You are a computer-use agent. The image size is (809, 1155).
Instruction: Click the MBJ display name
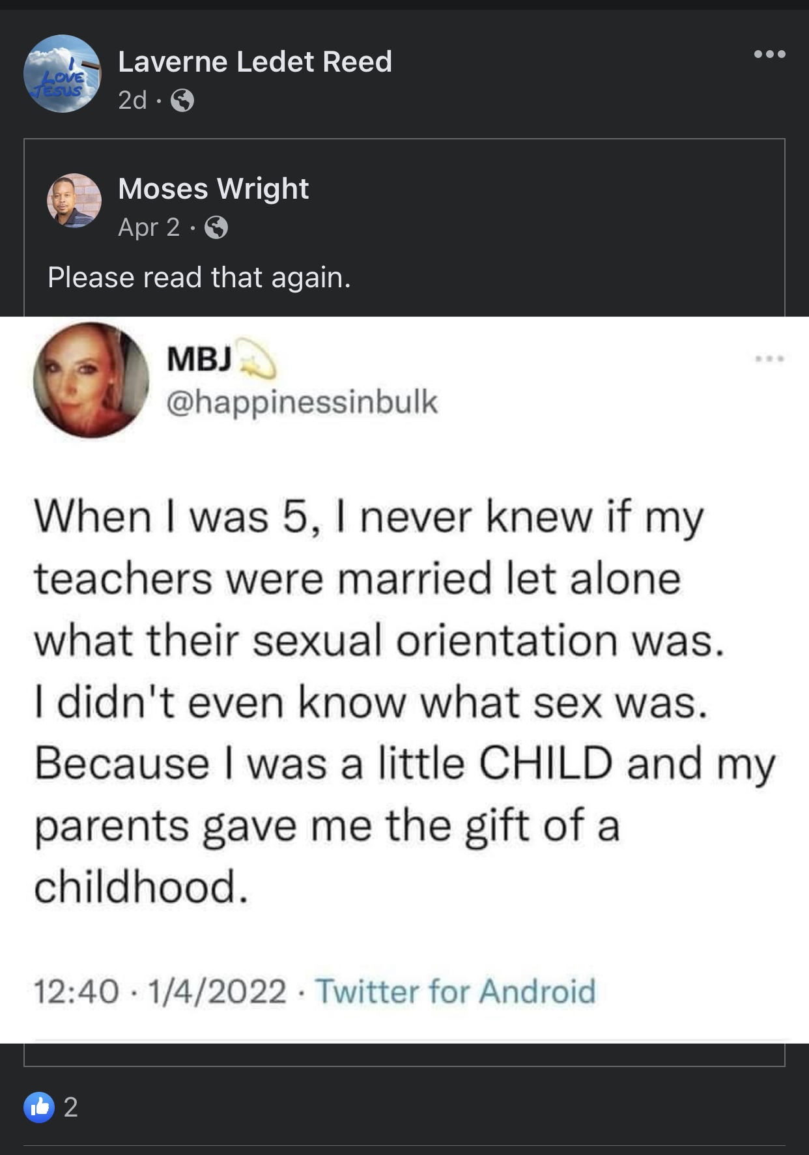tap(199, 359)
